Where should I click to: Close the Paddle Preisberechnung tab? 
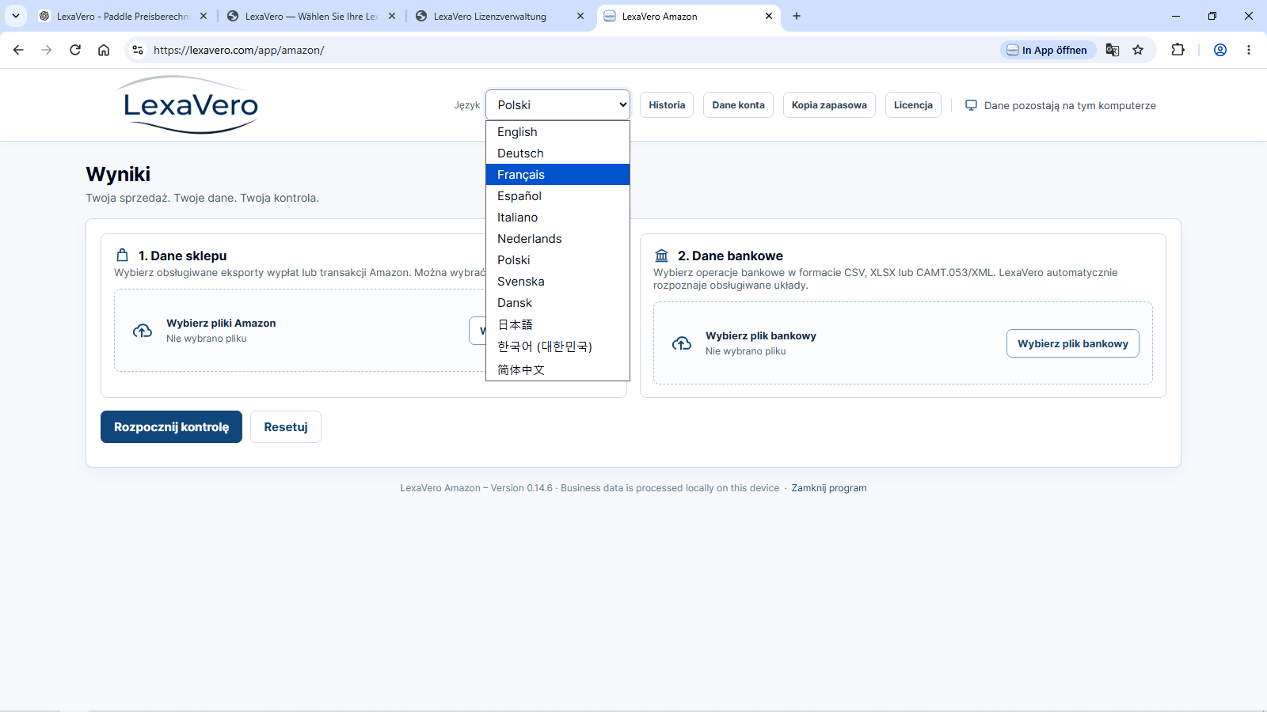[204, 16]
